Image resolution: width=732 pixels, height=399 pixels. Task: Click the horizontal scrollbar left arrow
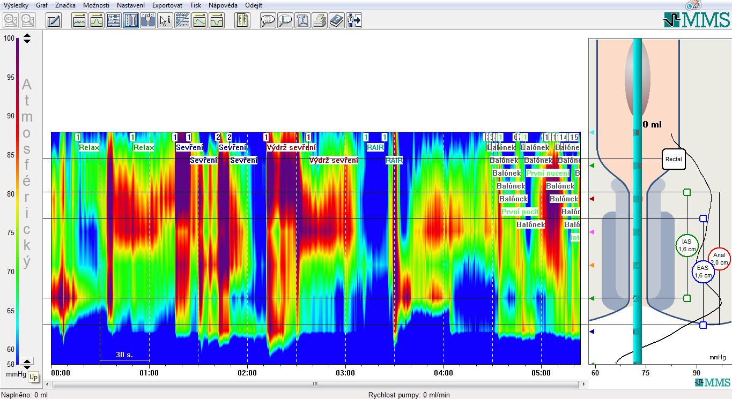point(47,384)
